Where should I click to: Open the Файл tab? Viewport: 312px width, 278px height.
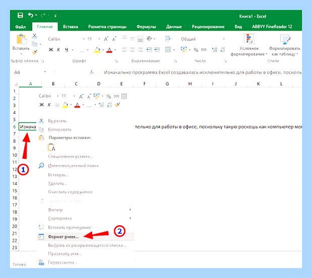coord(21,27)
